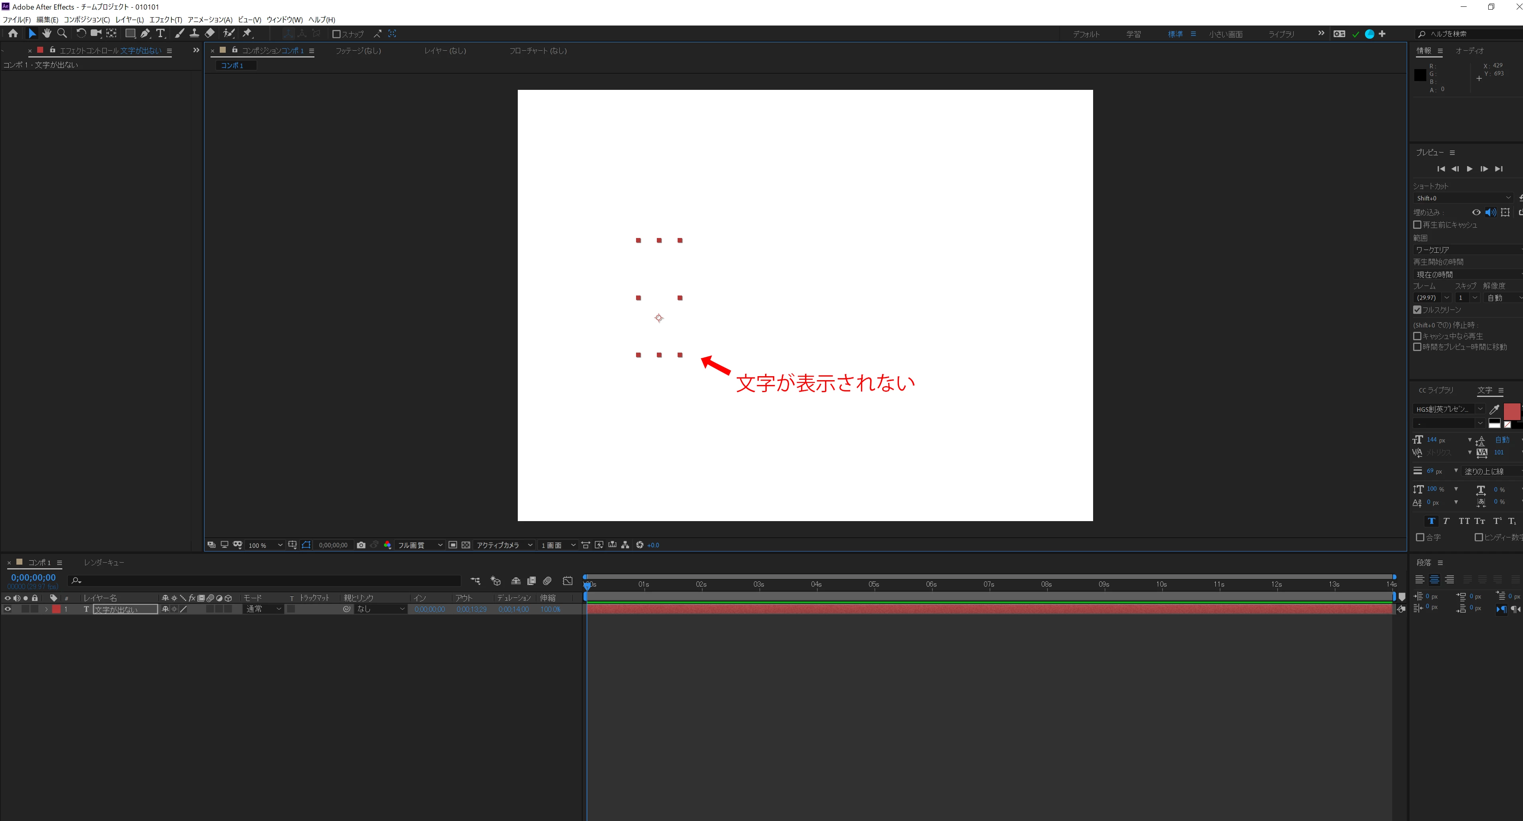The image size is (1523, 821).
Task: Click the Home icon in the toolbar
Action: [13, 34]
